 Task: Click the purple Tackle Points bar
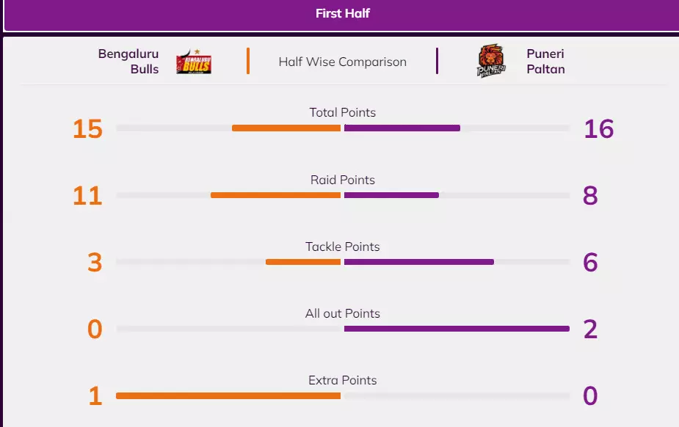click(x=418, y=262)
